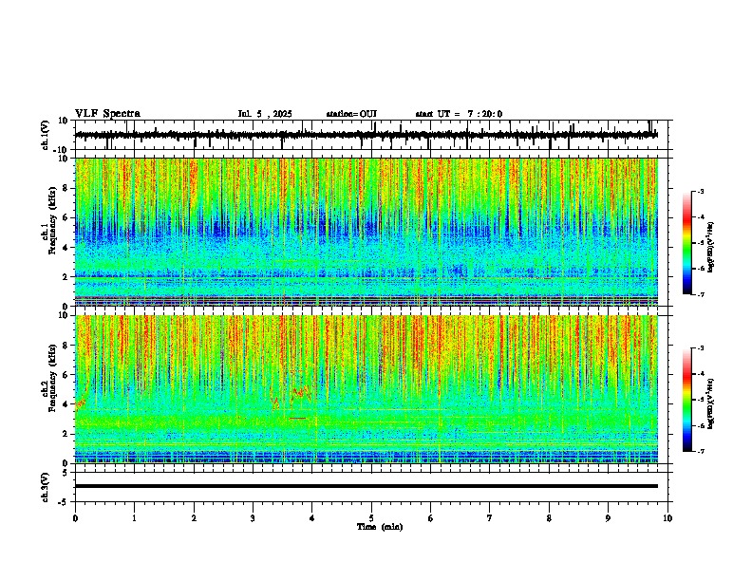Click time axis tick label "2"
The width and height of the screenshot is (752, 581).
tap(194, 518)
